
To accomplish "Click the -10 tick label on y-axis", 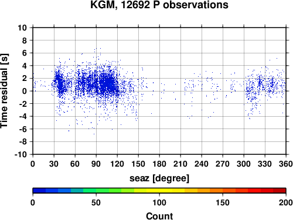I will (21, 154).
